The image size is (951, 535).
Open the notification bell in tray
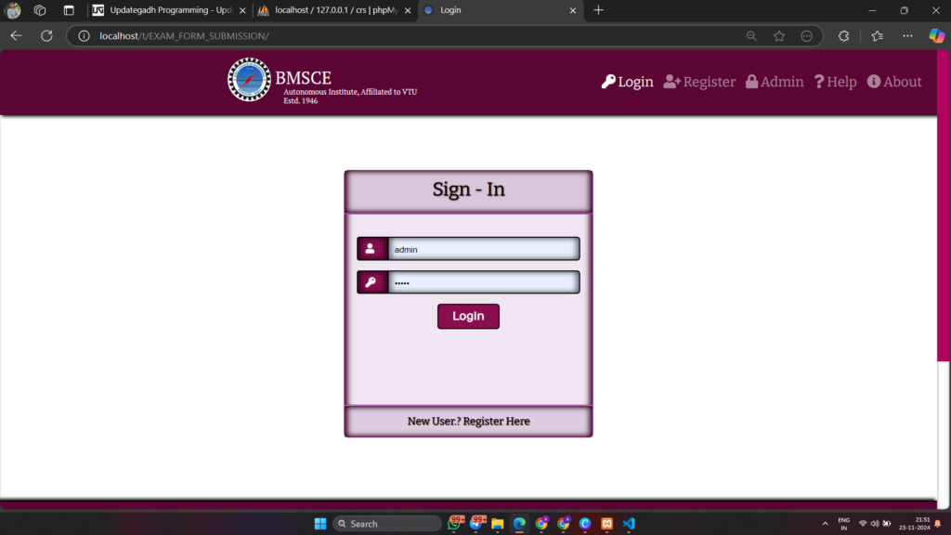coord(938,524)
